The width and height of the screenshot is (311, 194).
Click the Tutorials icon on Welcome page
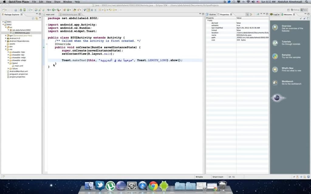point(275,43)
